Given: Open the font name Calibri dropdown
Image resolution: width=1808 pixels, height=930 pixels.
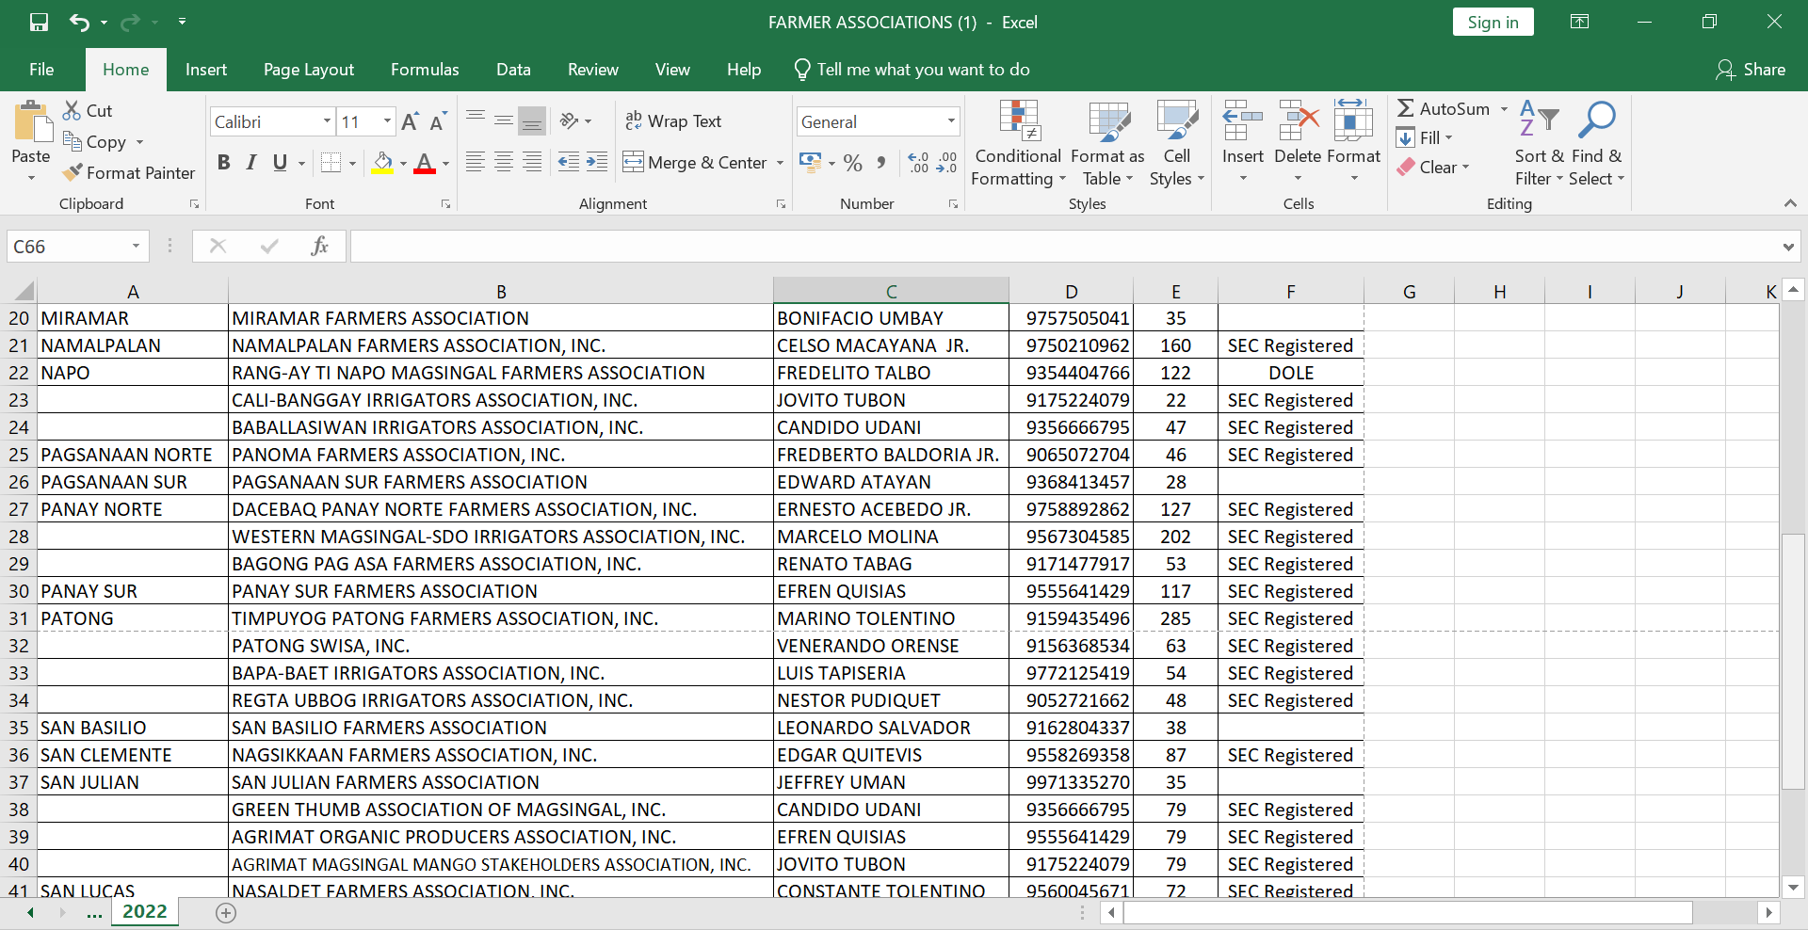Looking at the screenshot, I should coord(327,121).
